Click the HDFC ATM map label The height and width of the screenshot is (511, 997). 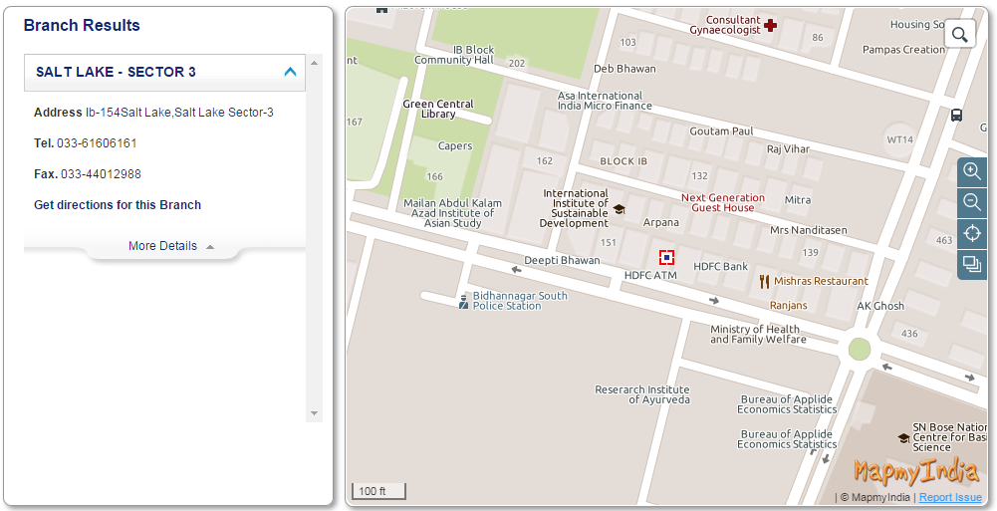[650, 276]
